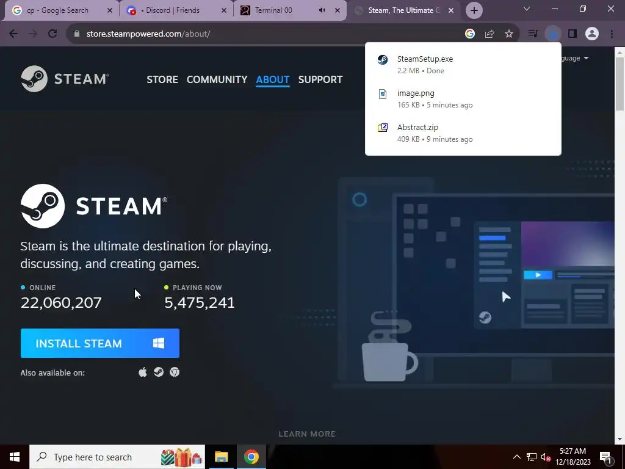The height and width of the screenshot is (469, 625).
Task: Click the page vertical scrollbar thumb
Action: click(620, 84)
